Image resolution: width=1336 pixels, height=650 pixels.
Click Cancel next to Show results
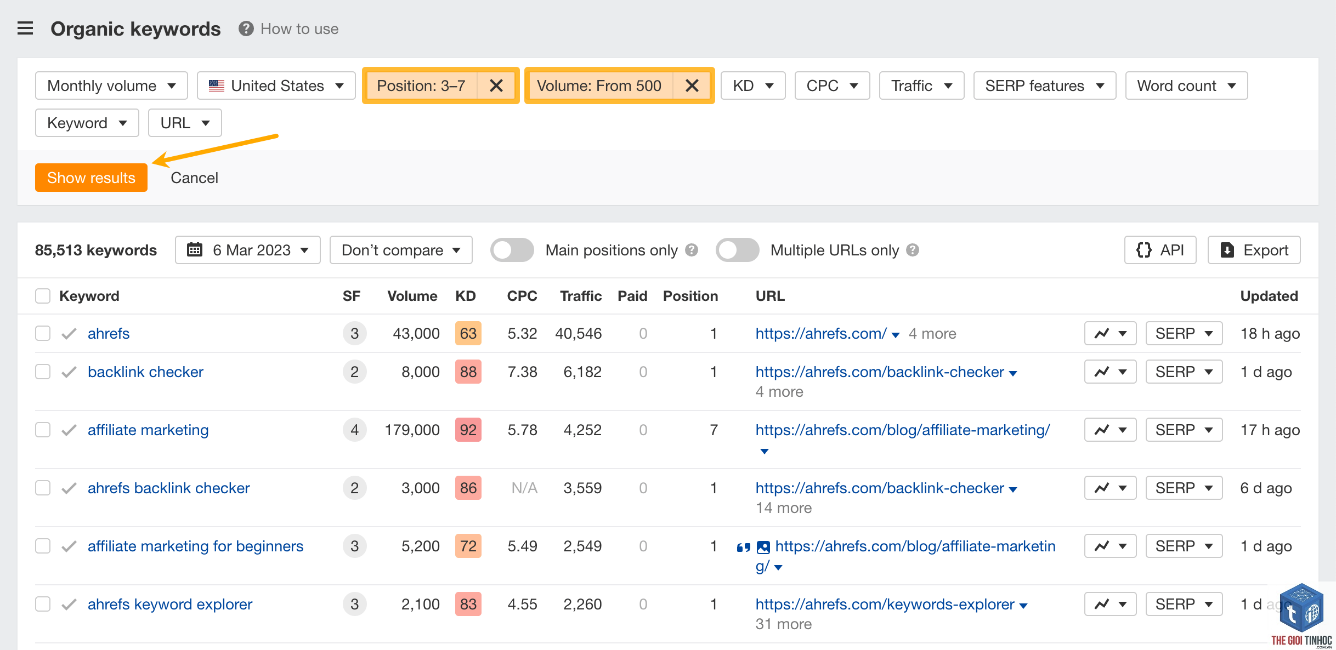tap(194, 178)
